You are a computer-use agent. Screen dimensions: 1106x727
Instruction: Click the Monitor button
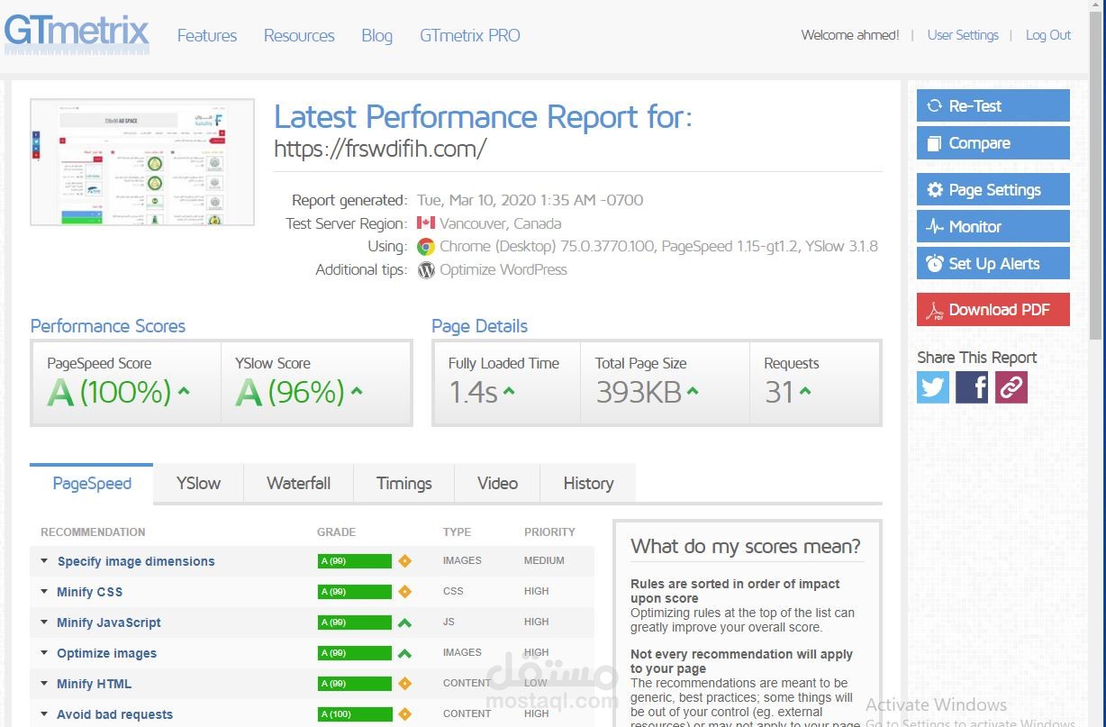click(993, 227)
